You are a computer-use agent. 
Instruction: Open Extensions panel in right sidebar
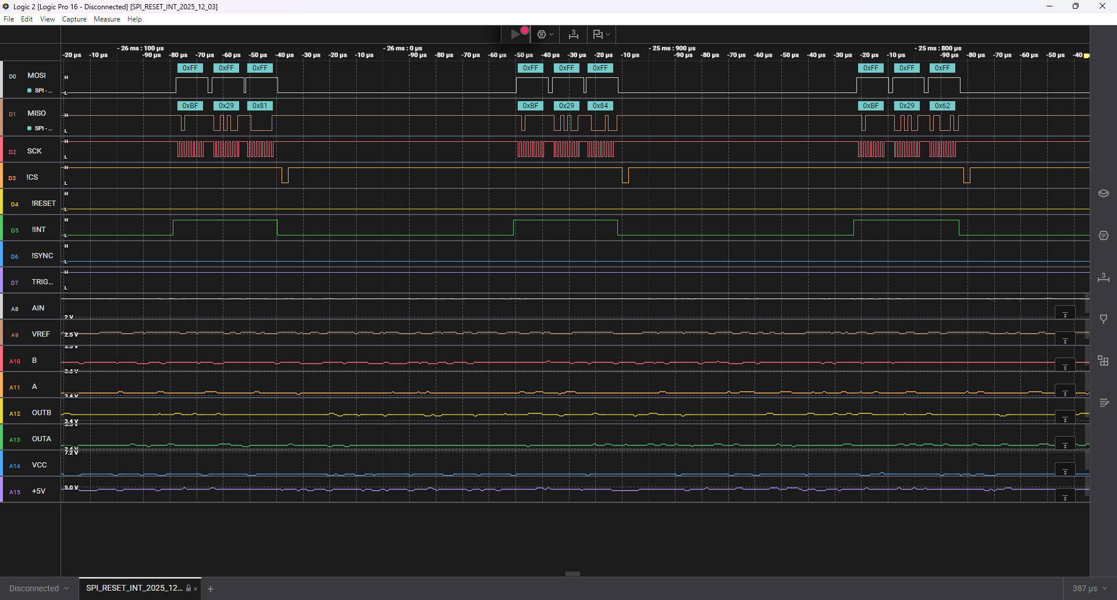1103,361
